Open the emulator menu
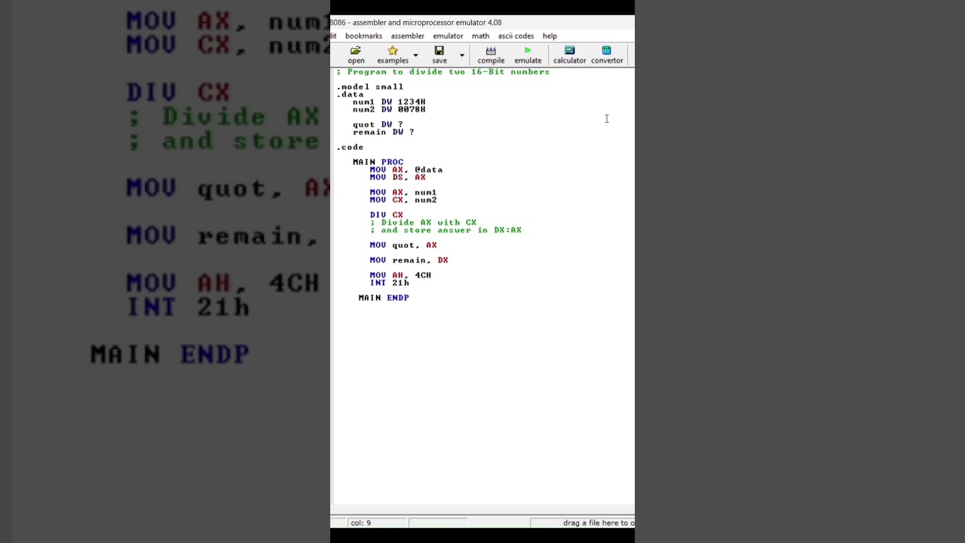This screenshot has width=965, height=543. point(448,36)
